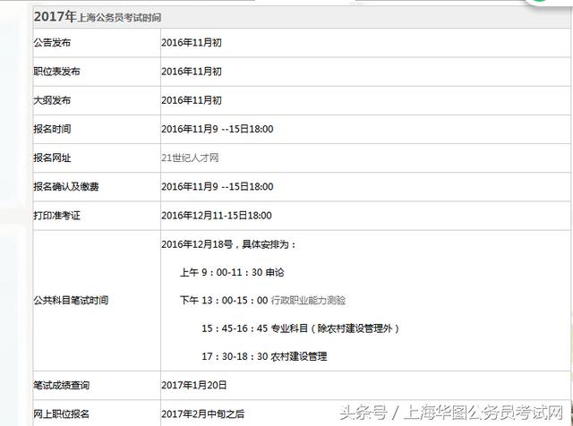Click the 2016年11月初 date in 职位表发布 row
Viewport: 573px width, 426px height.
click(192, 72)
